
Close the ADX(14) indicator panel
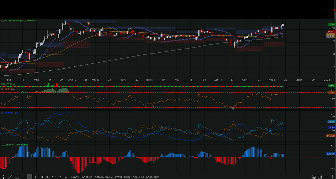pos(332,115)
